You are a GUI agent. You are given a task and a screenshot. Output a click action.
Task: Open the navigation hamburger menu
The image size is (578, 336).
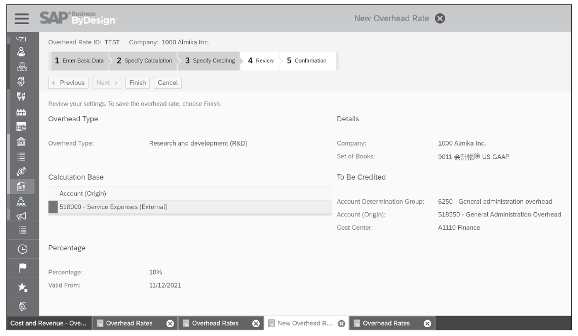coord(21,19)
